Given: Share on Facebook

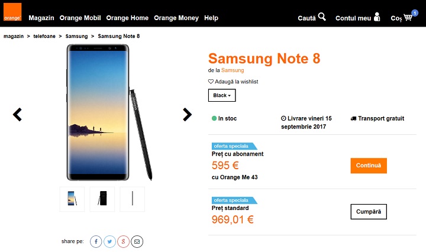Looking at the screenshot, I should [96, 241].
